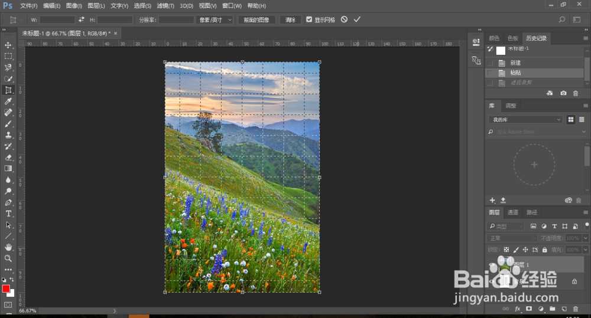The width and height of the screenshot is (591, 318).
Task: Switch library to grid view
Action: coord(571,119)
